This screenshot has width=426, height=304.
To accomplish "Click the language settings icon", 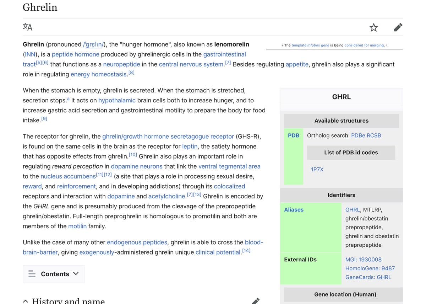I will tap(27, 27).
